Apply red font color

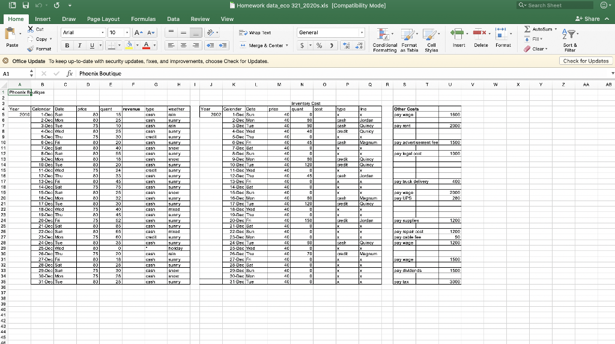tap(147, 46)
